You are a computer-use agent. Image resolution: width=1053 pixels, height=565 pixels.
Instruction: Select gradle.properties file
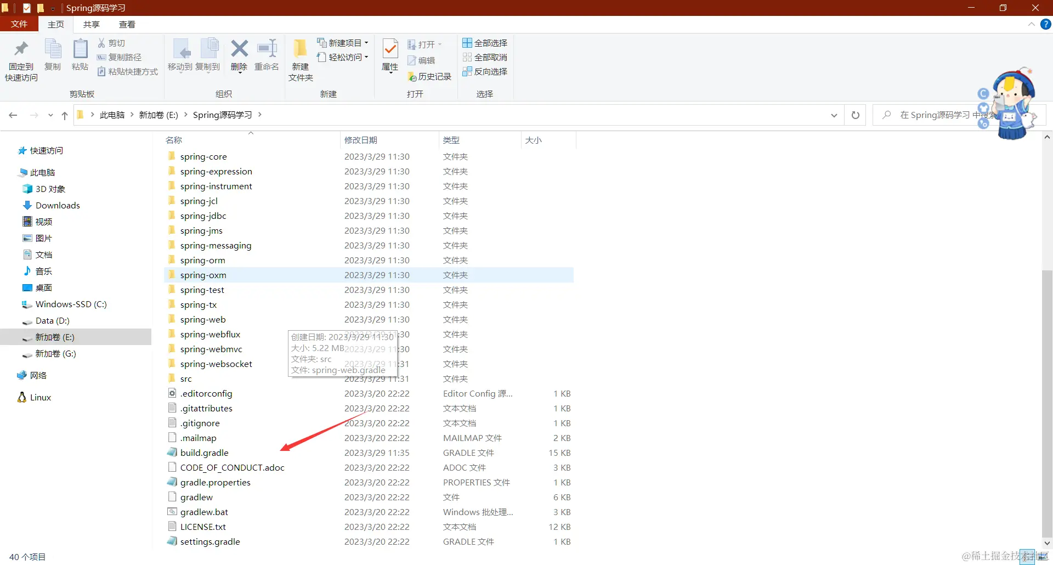tap(215, 482)
